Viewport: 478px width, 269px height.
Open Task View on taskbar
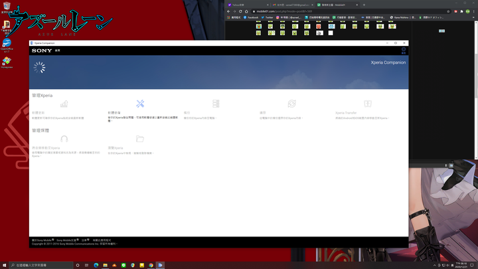coord(86,265)
